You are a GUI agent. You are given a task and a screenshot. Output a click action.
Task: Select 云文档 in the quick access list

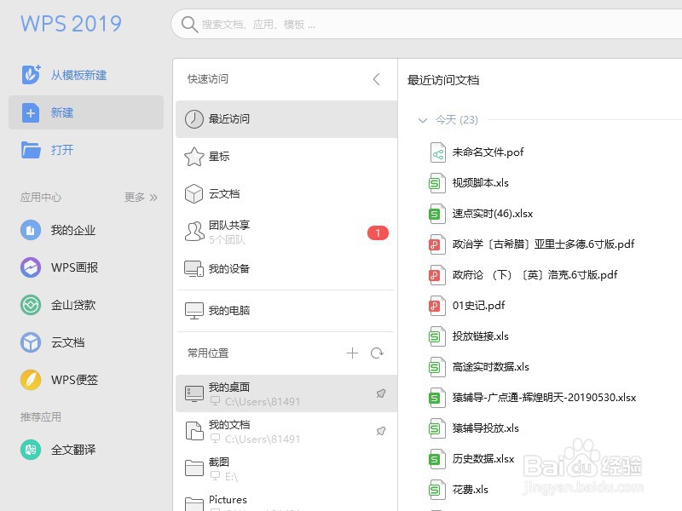point(286,194)
